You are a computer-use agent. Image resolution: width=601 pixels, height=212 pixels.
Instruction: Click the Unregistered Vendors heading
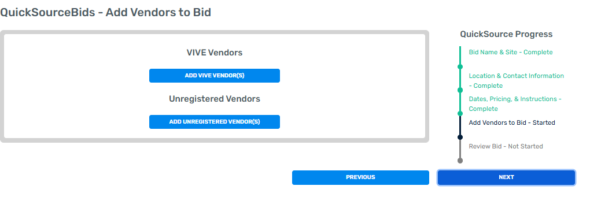coord(214,99)
